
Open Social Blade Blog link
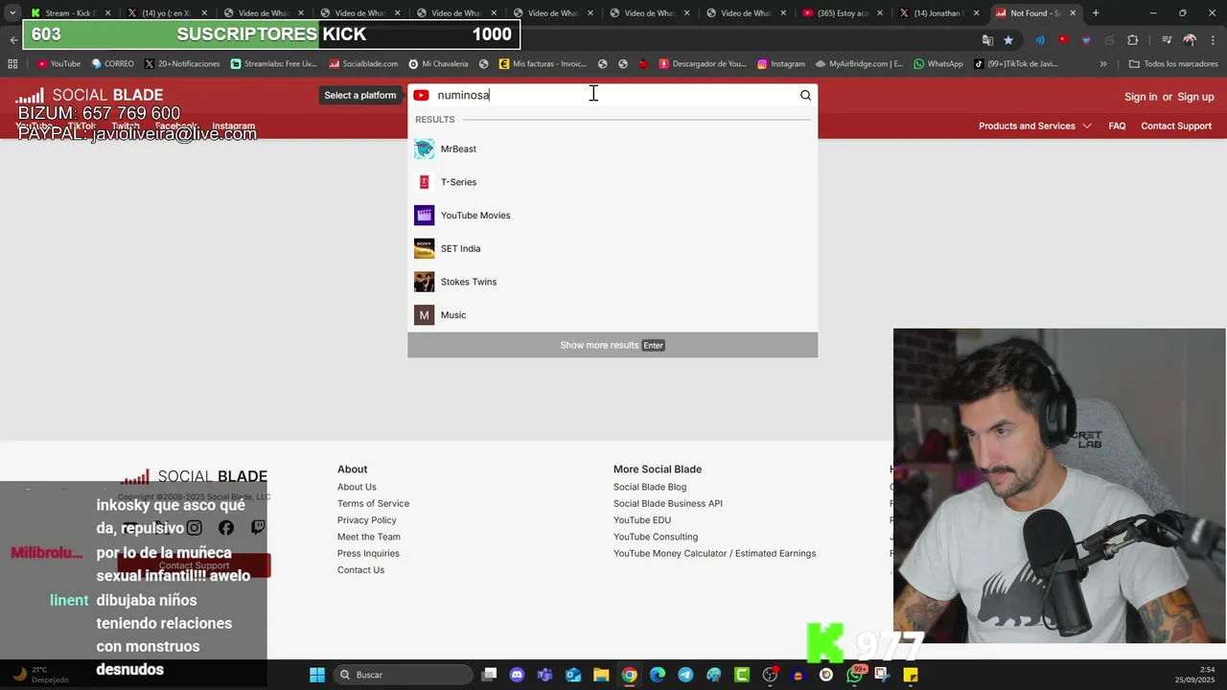pos(650,487)
